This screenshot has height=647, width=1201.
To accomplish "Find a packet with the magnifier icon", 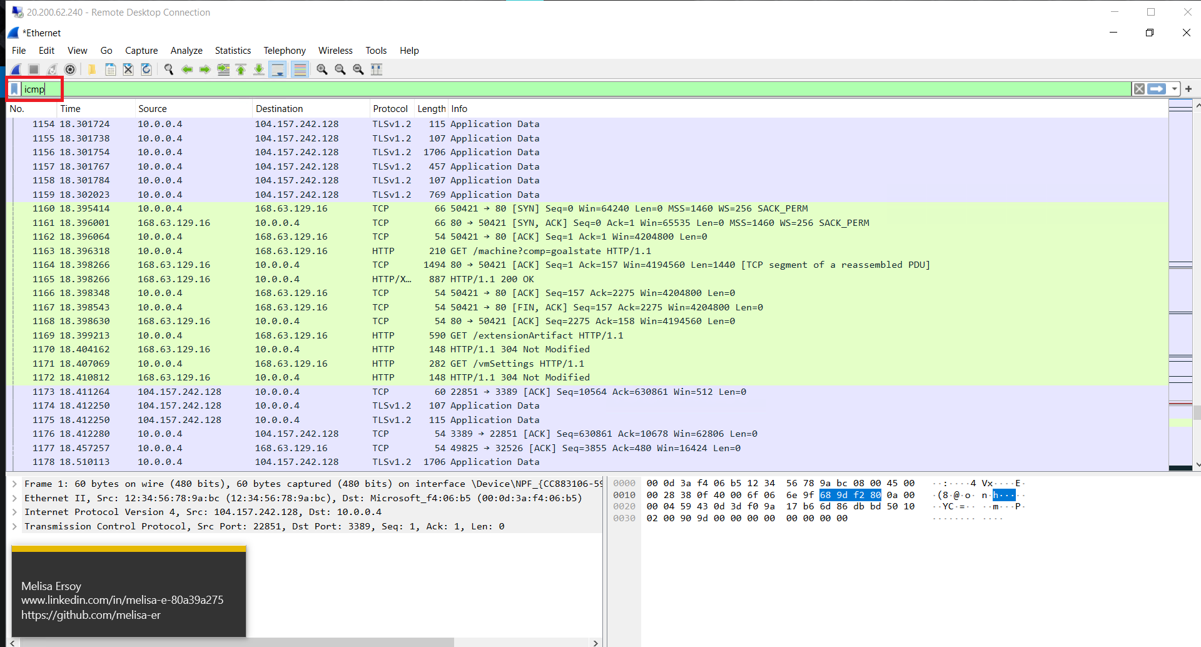I will click(x=168, y=69).
